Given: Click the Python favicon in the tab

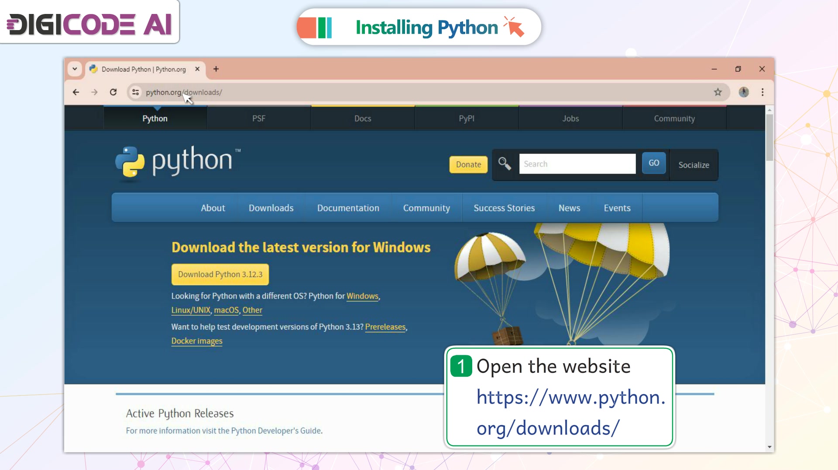Looking at the screenshot, I should [93, 69].
